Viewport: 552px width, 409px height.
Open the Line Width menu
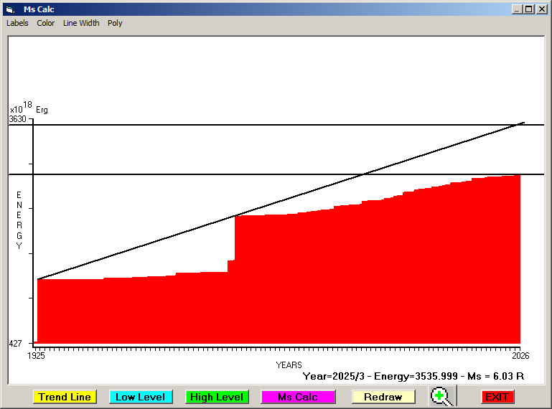(x=81, y=23)
